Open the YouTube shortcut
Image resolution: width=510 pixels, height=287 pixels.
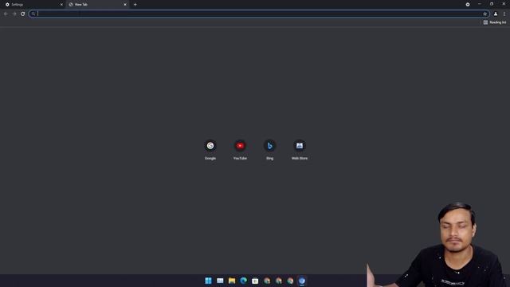click(240, 149)
